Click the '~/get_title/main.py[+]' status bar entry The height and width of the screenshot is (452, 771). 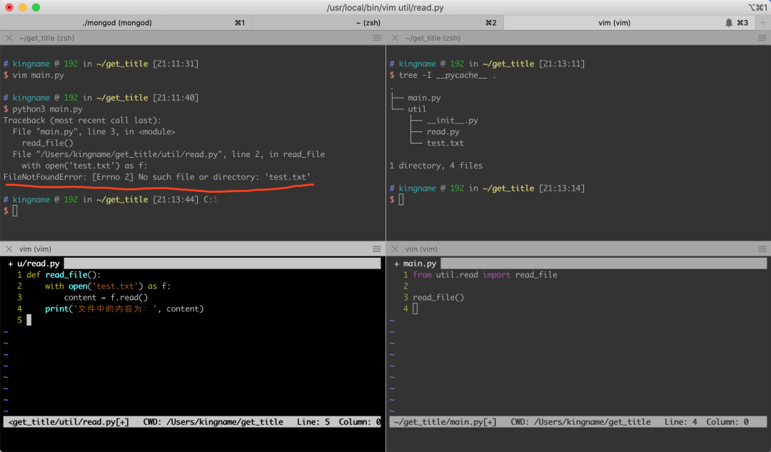(445, 422)
